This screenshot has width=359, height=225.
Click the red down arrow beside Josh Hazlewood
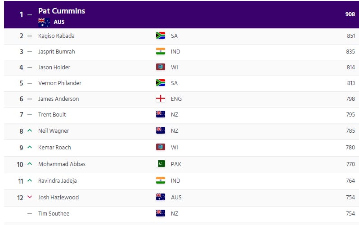(30, 197)
